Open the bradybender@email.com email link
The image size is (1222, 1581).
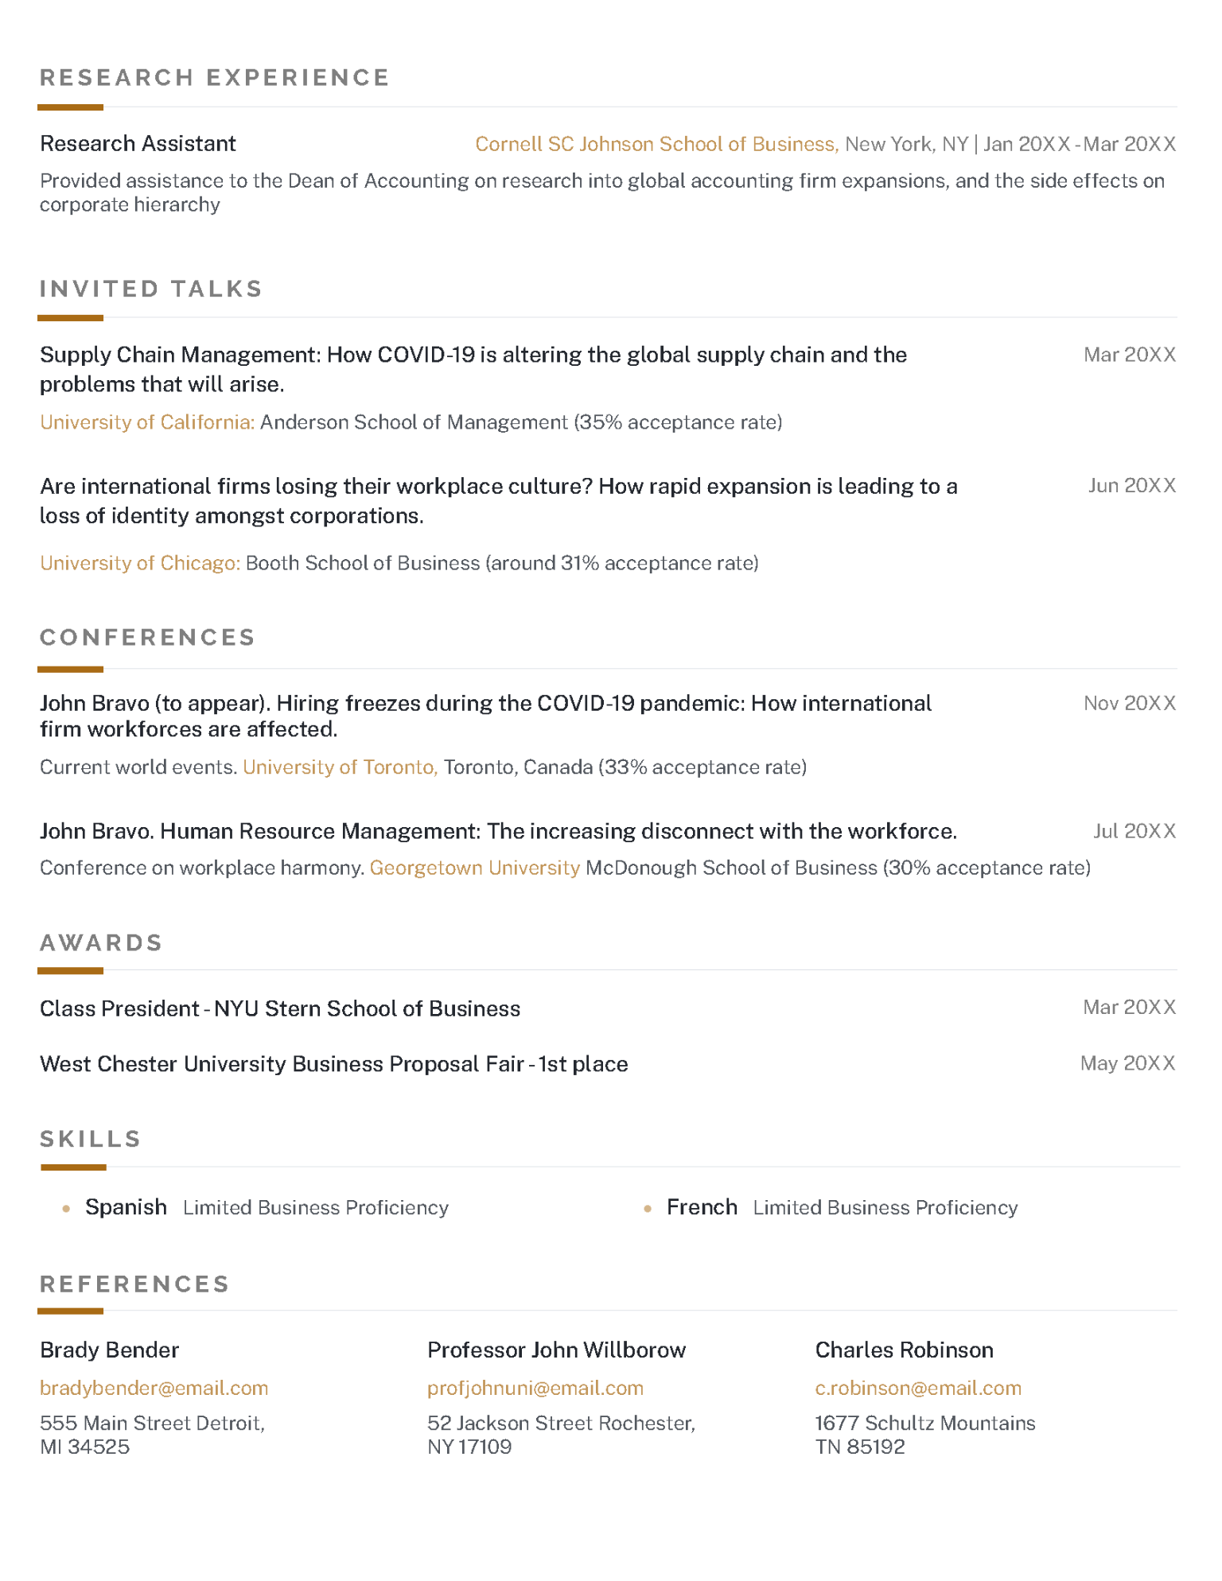click(154, 1388)
